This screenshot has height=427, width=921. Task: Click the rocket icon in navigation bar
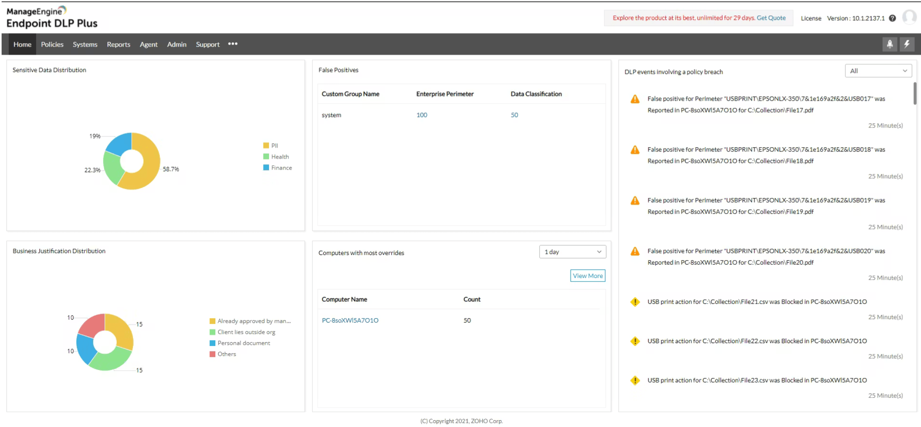click(x=890, y=44)
